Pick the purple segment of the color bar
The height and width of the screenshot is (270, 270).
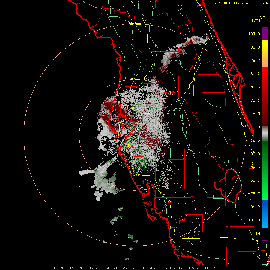pos(265,33)
